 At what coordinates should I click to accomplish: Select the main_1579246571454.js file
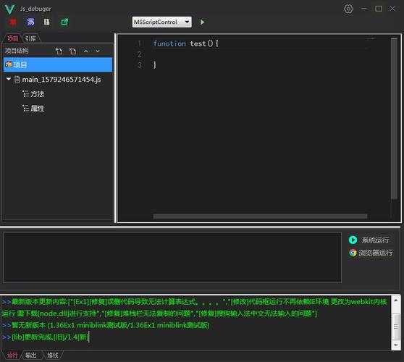click(62, 80)
